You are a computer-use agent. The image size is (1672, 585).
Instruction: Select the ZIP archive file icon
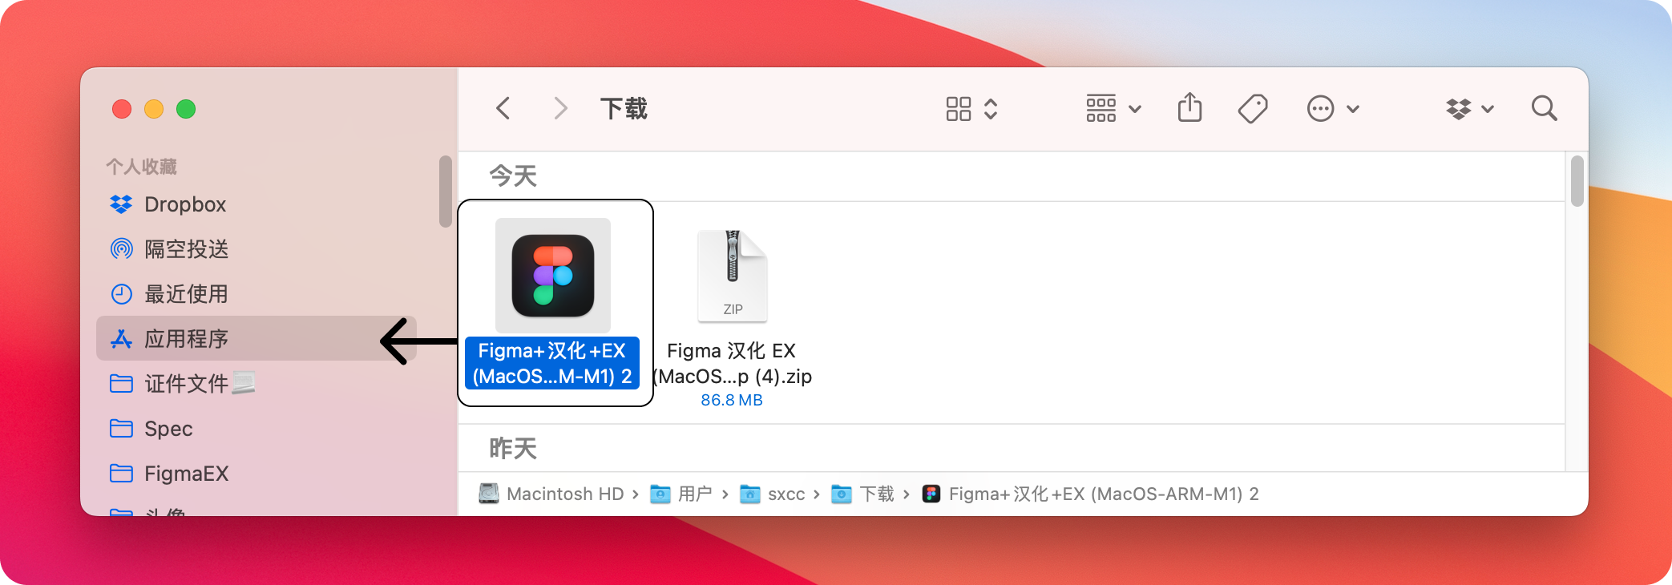732,276
